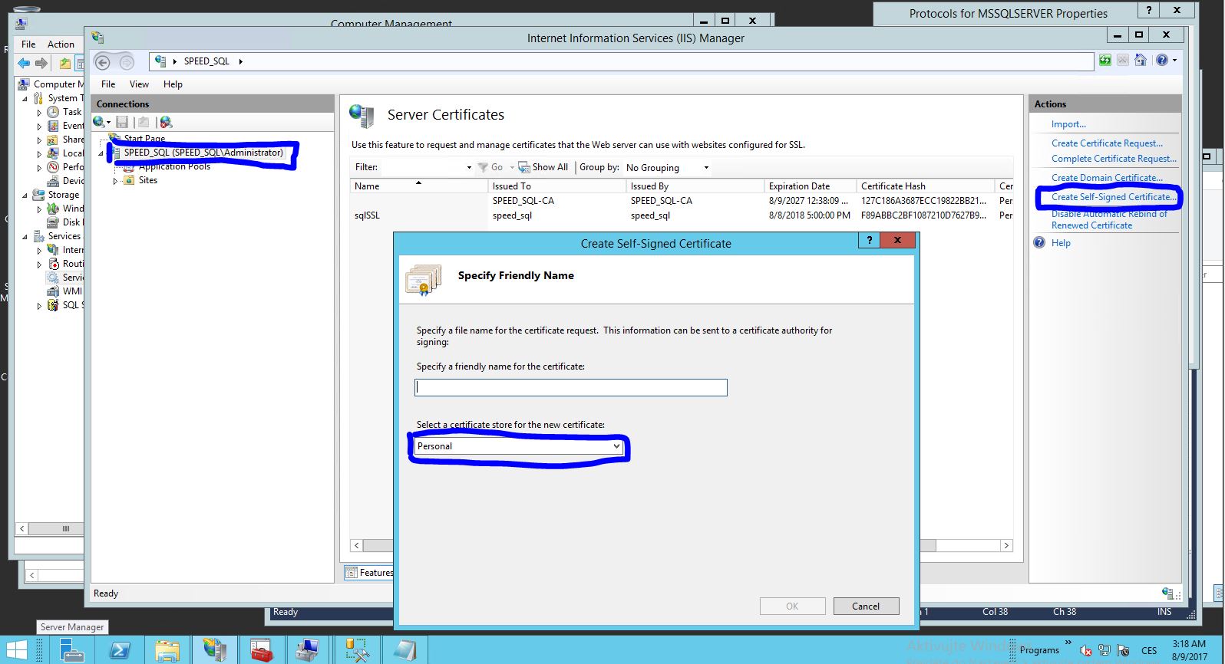Open Computer Management taskbar icon

tap(309, 649)
